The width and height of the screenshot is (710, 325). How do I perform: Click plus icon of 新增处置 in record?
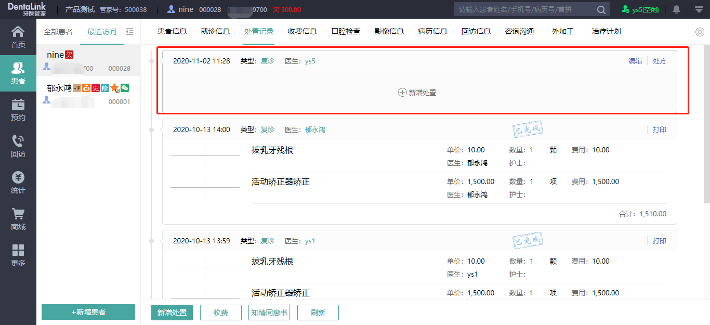[402, 93]
